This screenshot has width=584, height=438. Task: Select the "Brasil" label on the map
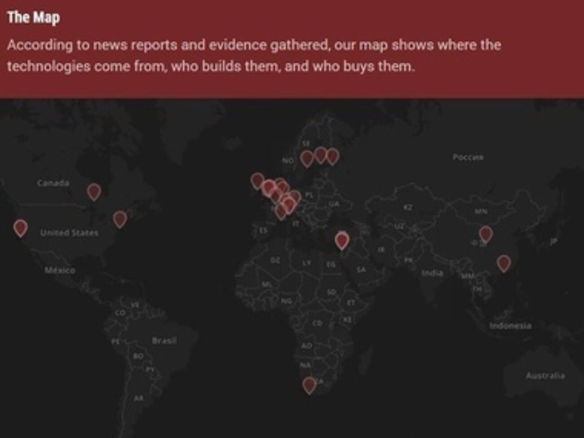[x=164, y=341]
